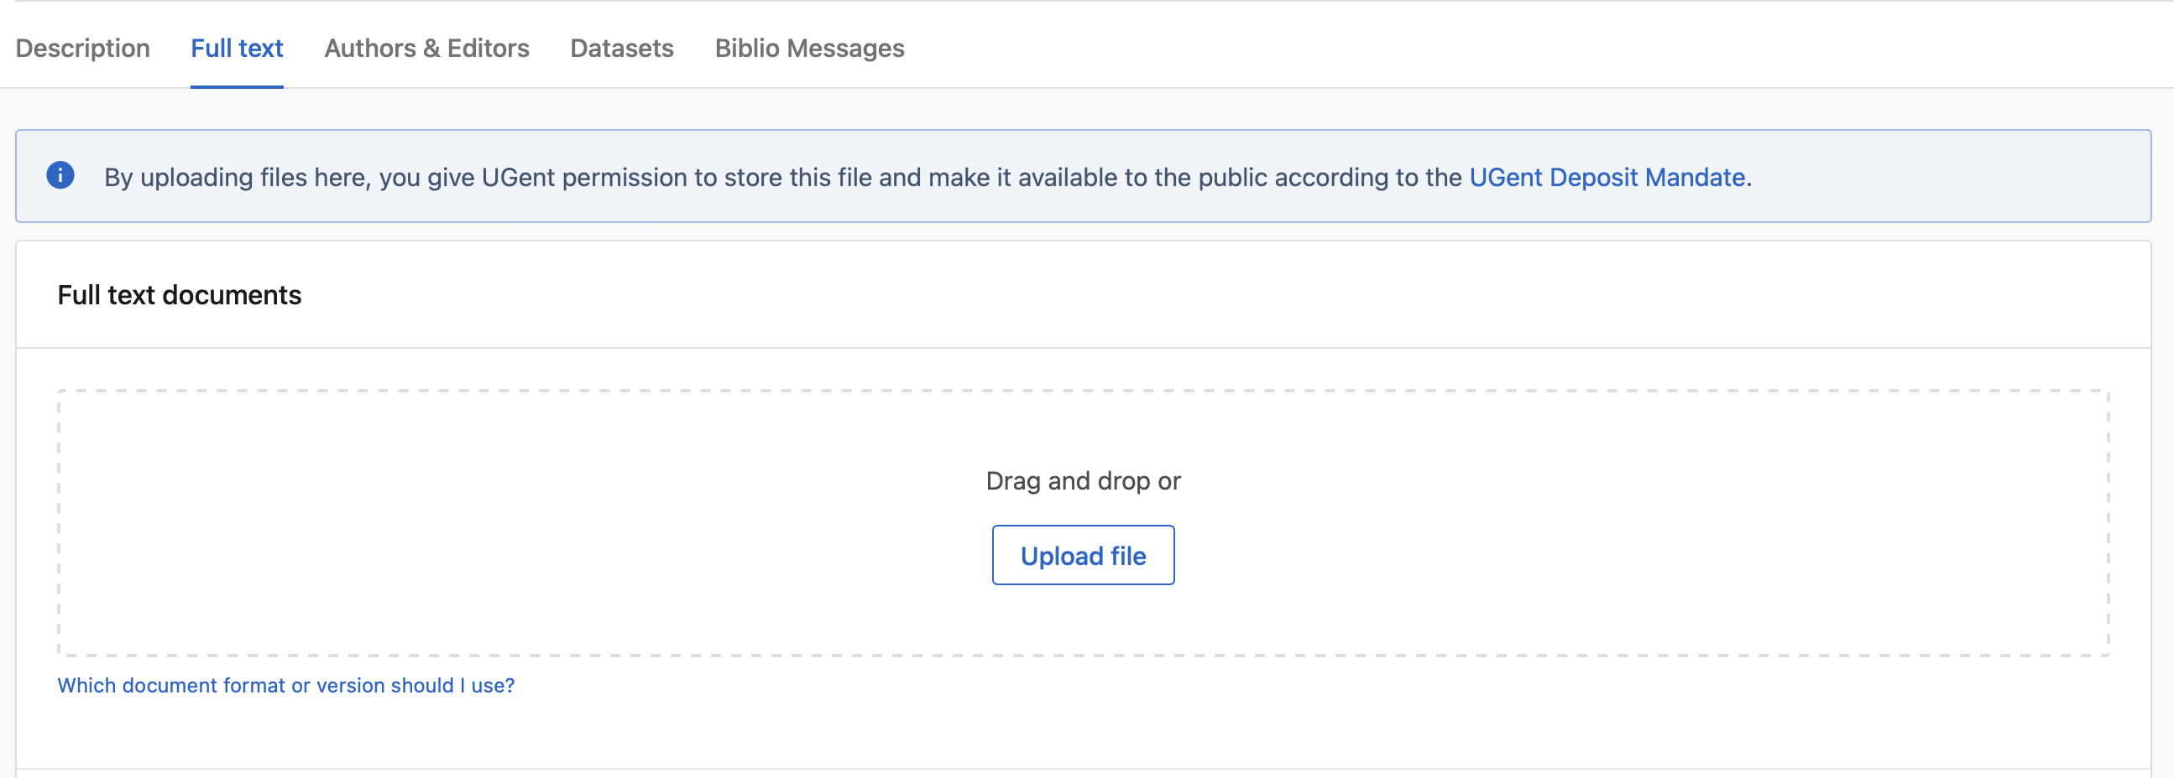Open the UGent Deposit Mandate link
The image size is (2174, 778).
pos(1606,177)
